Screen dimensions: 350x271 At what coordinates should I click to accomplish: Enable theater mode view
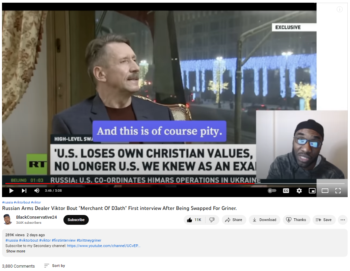(x=325, y=191)
